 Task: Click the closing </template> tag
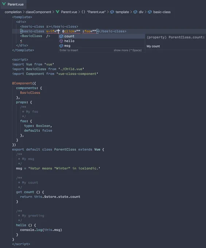[x=23, y=50]
